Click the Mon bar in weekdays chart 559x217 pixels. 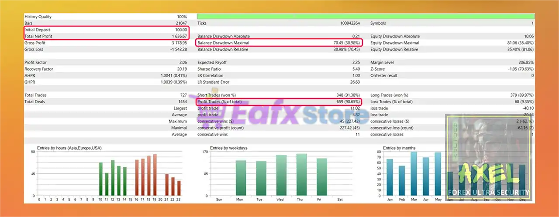241,178
